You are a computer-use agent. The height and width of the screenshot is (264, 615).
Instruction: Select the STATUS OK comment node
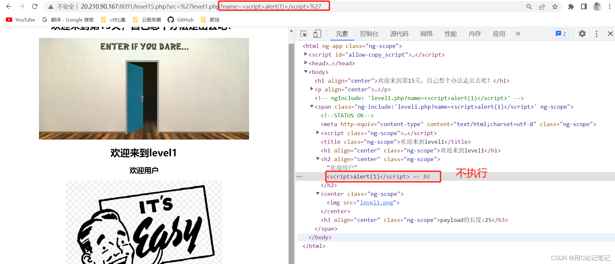[x=347, y=115]
